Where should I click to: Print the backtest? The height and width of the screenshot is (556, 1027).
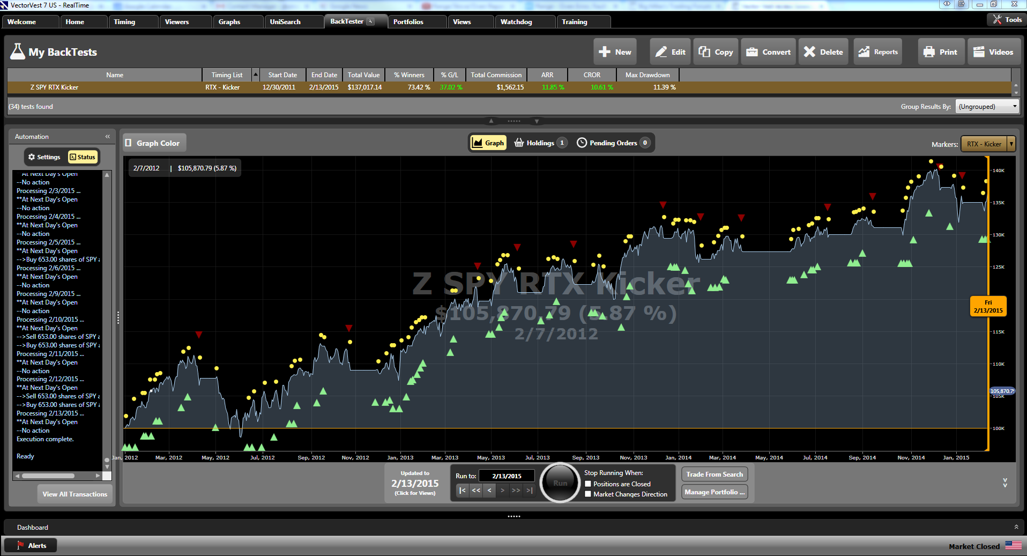(x=941, y=52)
